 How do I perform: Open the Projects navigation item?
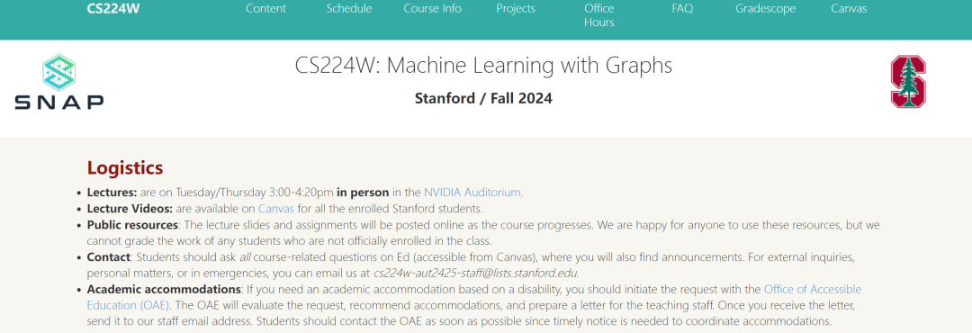tap(516, 9)
